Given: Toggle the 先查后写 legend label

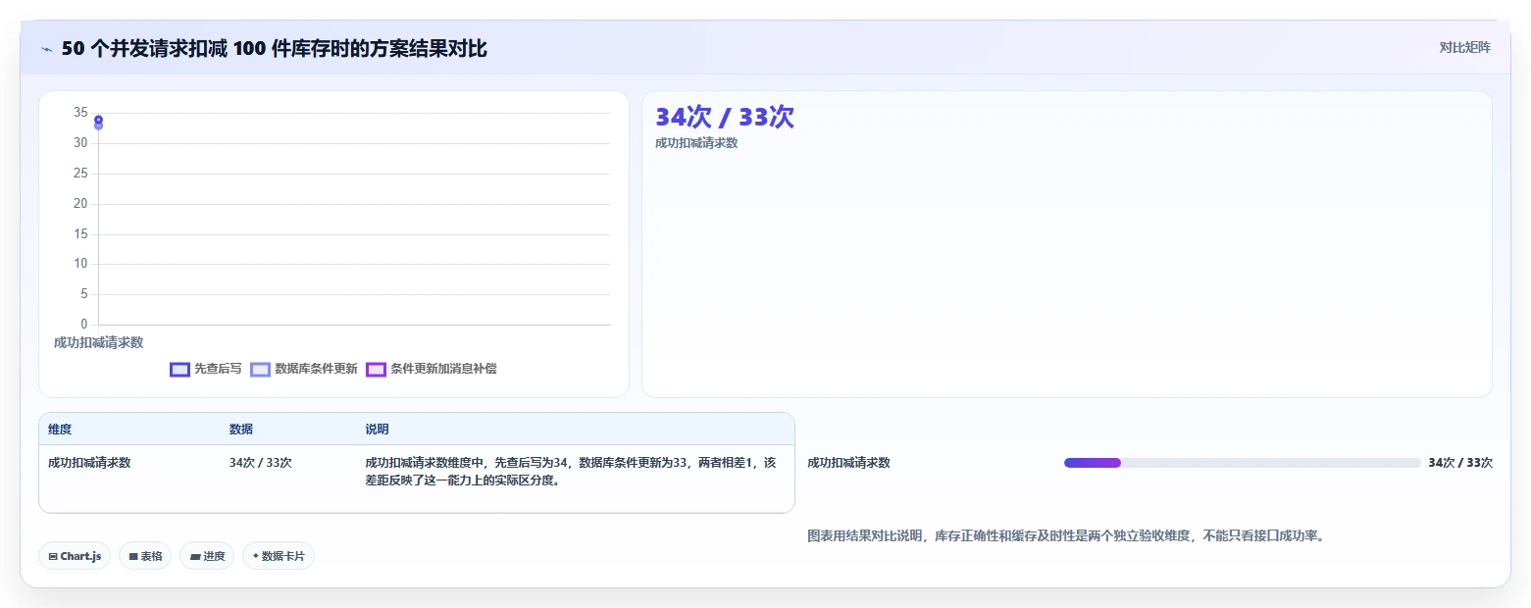Looking at the screenshot, I should click(x=218, y=369).
